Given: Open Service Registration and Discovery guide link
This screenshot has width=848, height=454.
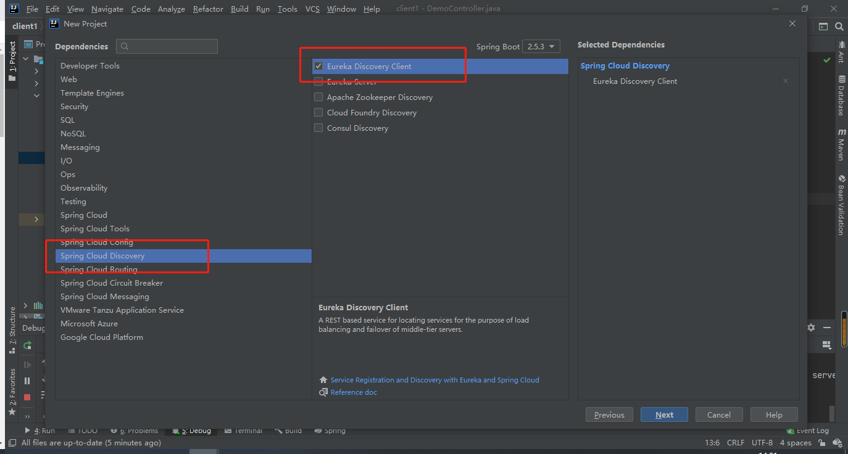Looking at the screenshot, I should tap(434, 380).
